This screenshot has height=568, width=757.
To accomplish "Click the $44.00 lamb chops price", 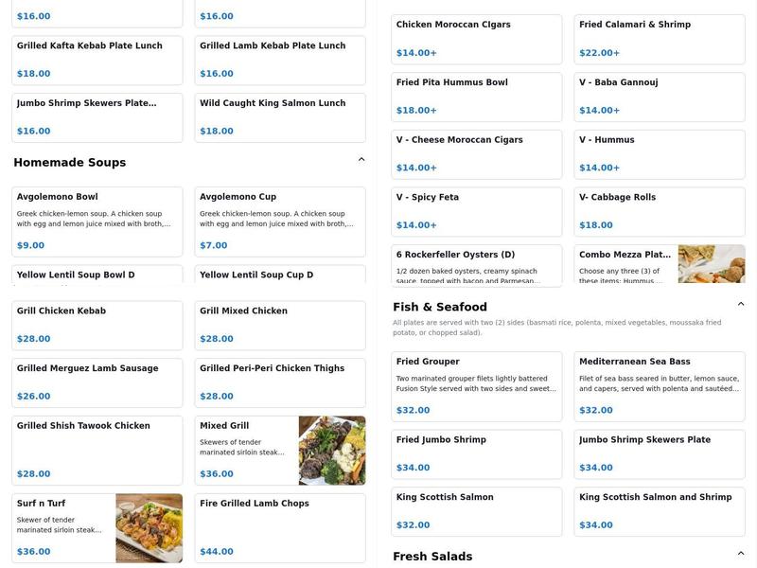I will pos(216,550).
